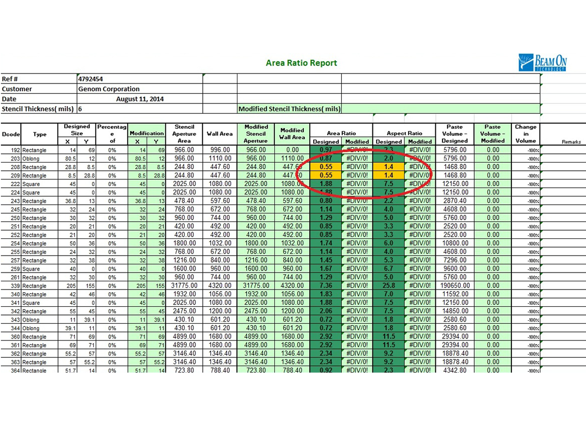Click the orange 0.55 Area Ratio cell for Dcode 208
Screen dimensions: 586x439
pyautogui.click(x=326, y=167)
